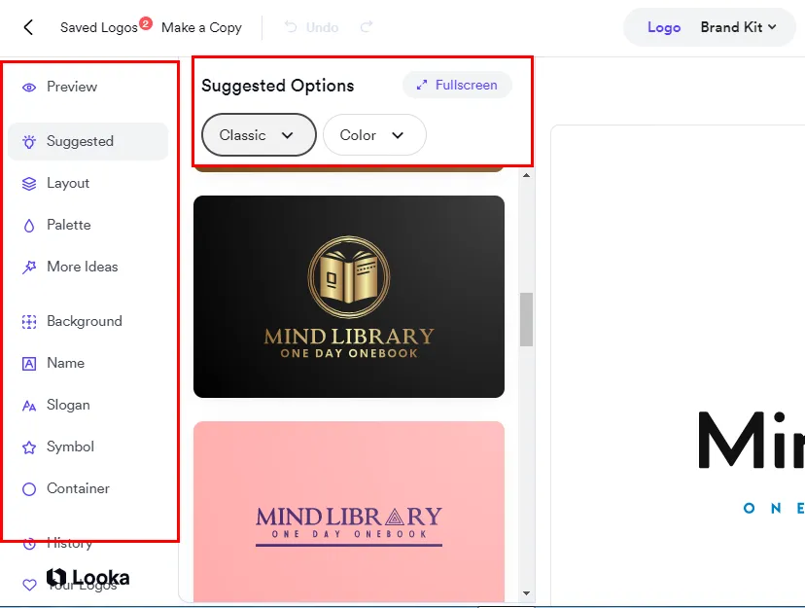Click the scroll up arrow of suggestions list
This screenshot has width=805, height=608.
pos(526,176)
